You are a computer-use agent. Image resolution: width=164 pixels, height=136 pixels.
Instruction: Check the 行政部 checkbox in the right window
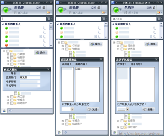[122, 46]
